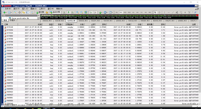Toggle 自动交易 auto trading button
The image size is (201, 109).
point(55,12)
